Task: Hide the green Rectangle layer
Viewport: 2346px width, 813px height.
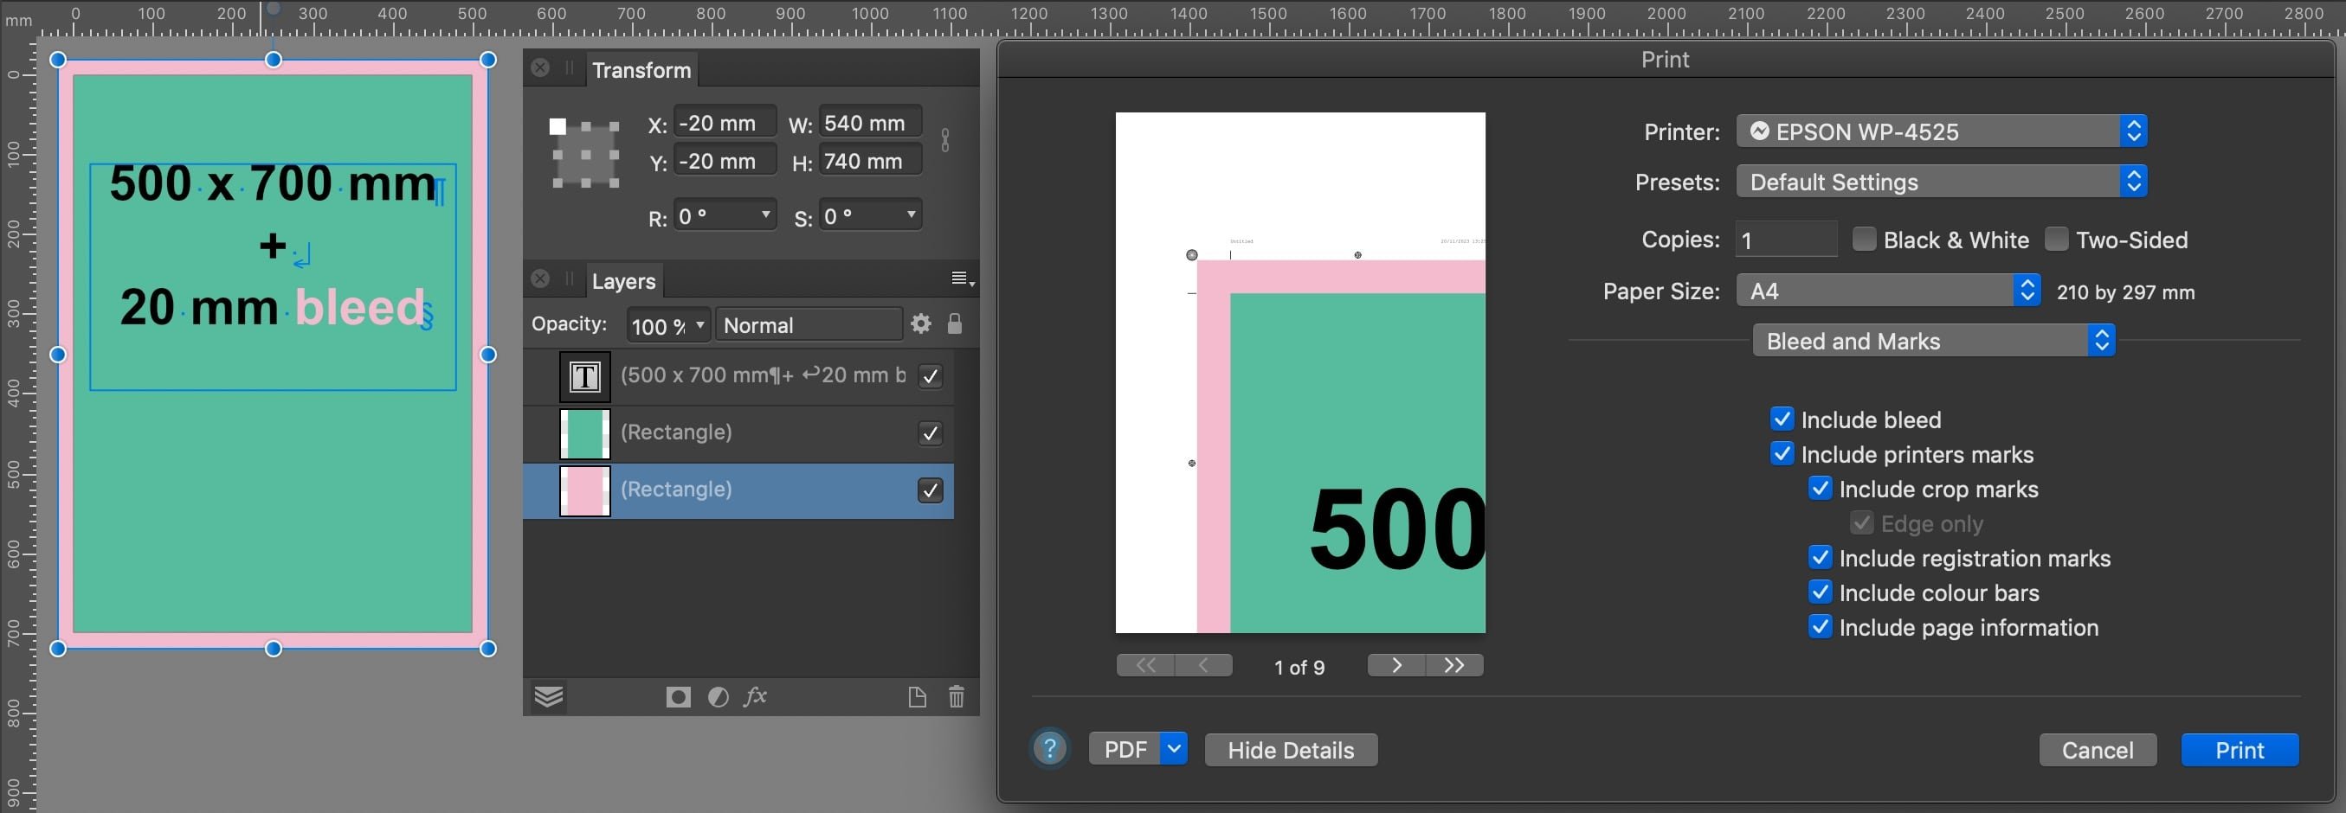Action: tap(930, 434)
